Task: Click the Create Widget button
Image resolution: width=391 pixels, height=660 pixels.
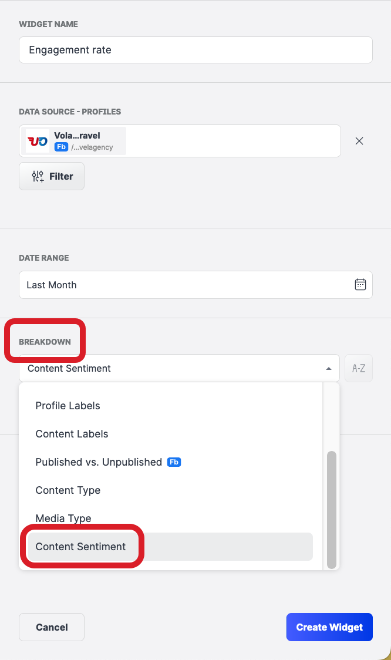Action: (329, 627)
